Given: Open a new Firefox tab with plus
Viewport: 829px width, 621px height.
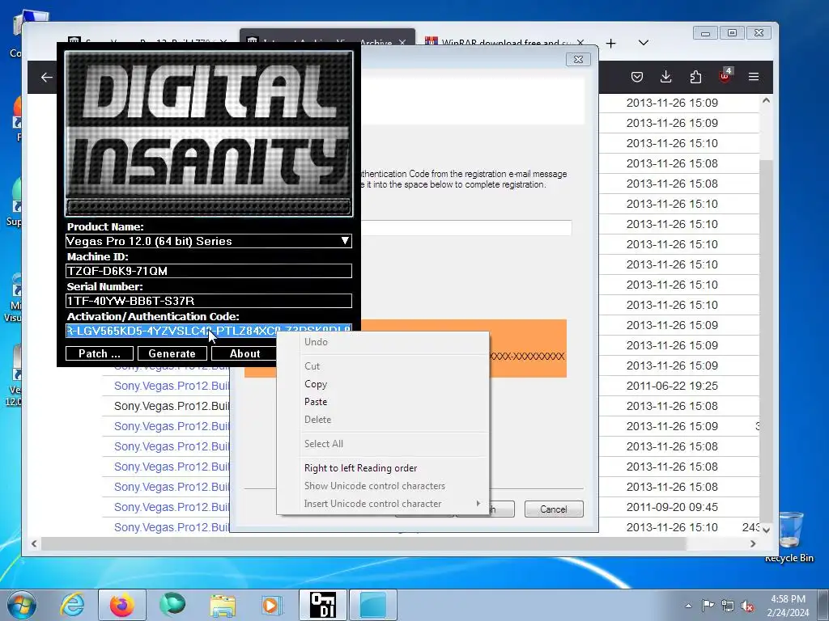Looking at the screenshot, I should pyautogui.click(x=610, y=44).
